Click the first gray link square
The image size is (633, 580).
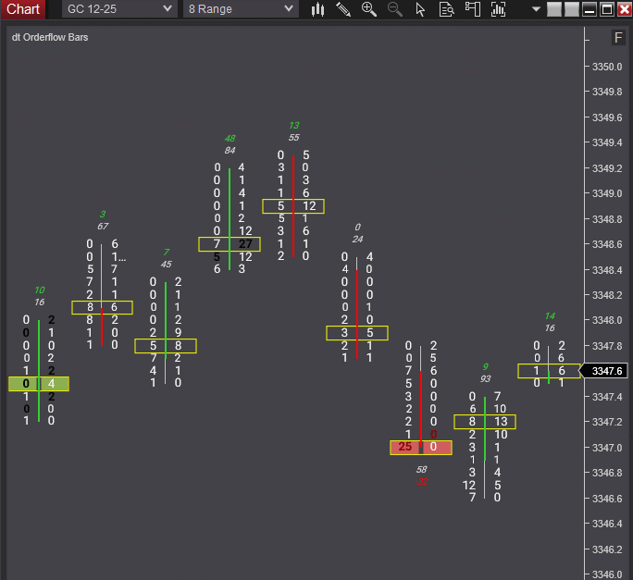point(554,9)
